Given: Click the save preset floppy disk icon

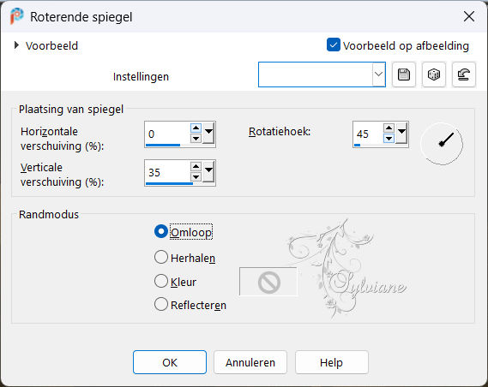Looking at the screenshot, I should tap(404, 74).
